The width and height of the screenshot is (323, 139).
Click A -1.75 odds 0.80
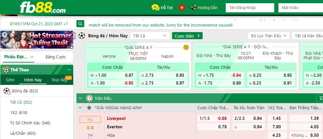coord(220,83)
